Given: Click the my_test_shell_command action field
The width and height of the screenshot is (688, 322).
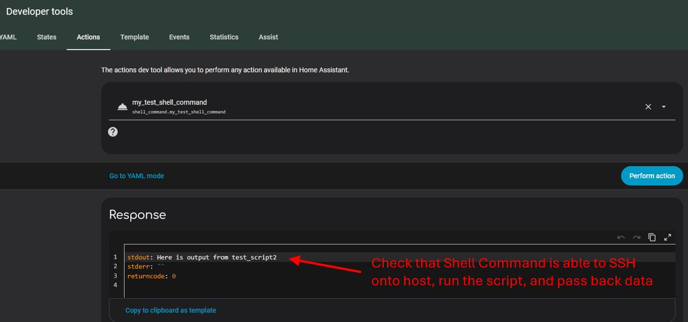Looking at the screenshot, I should (x=392, y=107).
